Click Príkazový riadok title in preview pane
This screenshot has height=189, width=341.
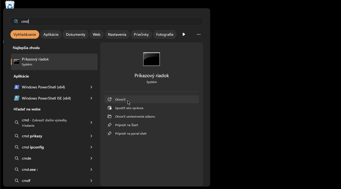[152, 76]
